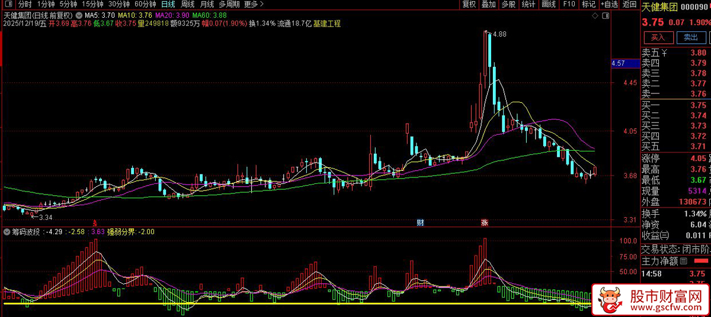Click the 卖出 sell button
711x317 pixels.
[x=691, y=37]
